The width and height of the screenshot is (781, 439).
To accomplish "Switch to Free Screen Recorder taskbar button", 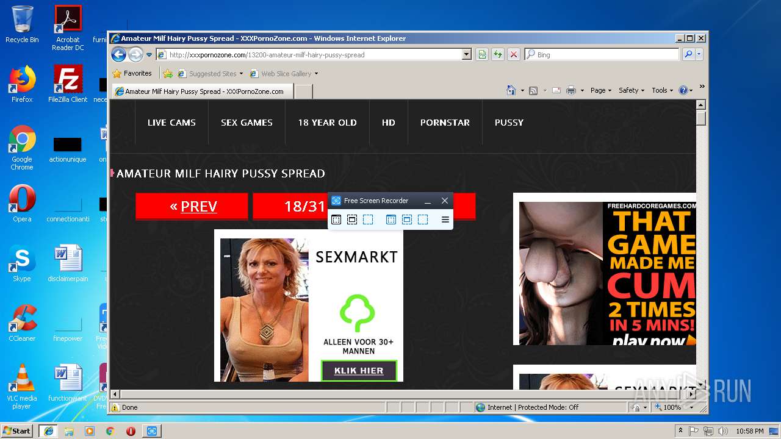I will tap(152, 431).
